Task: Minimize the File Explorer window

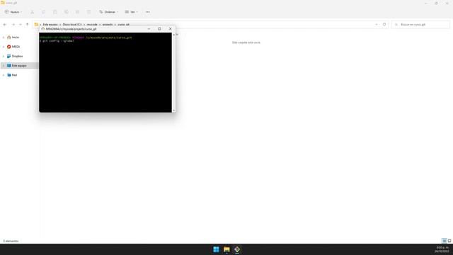Action: [425, 3]
